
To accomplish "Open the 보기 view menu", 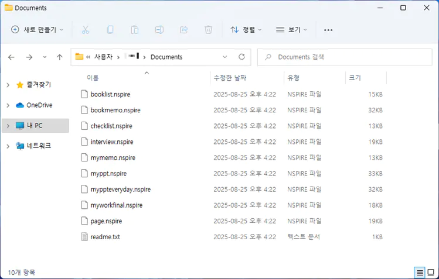I will click(291, 29).
